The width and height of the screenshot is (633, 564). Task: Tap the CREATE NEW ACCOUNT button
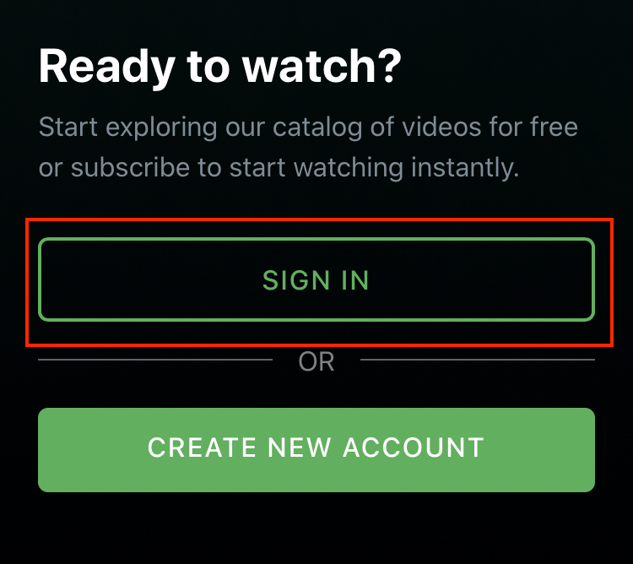316,450
